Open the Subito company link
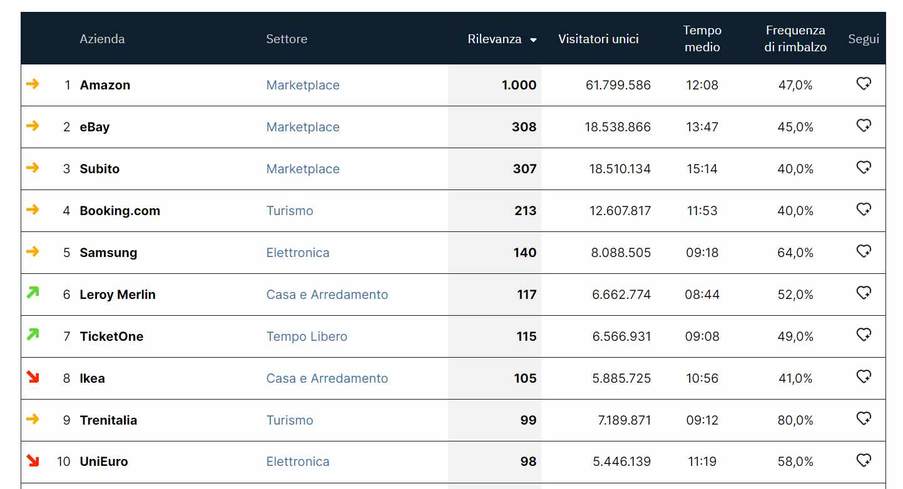The width and height of the screenshot is (903, 489). (99, 169)
